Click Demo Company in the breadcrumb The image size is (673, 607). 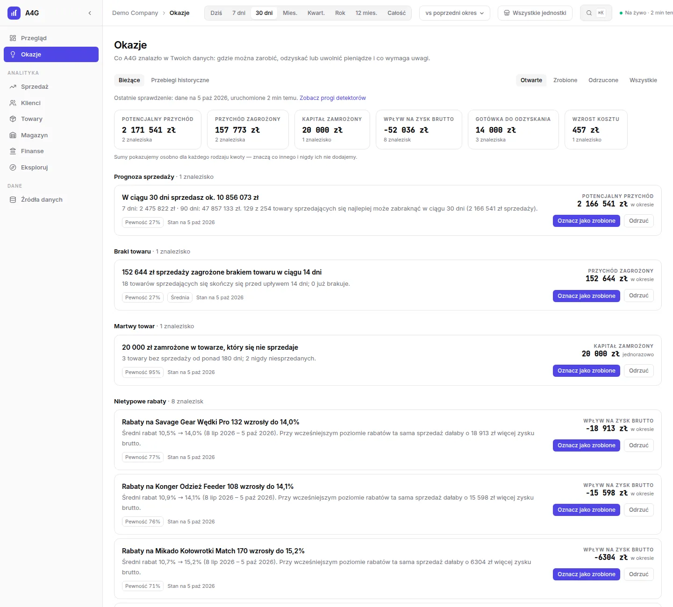point(135,13)
